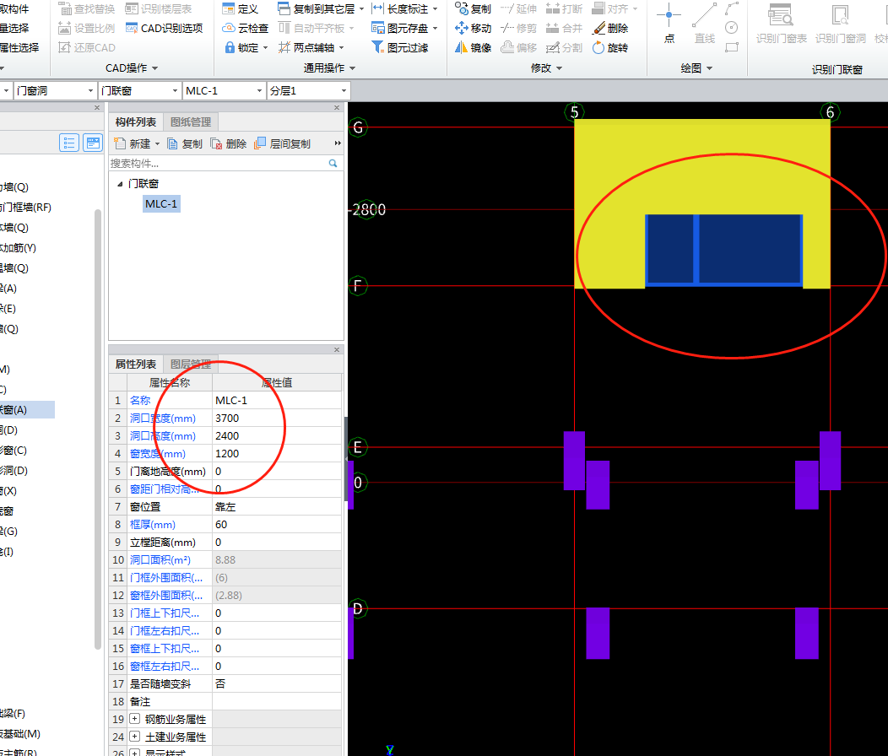The width and height of the screenshot is (888, 756).
Task: Click 复制 in component list toolbar
Action: click(x=185, y=143)
